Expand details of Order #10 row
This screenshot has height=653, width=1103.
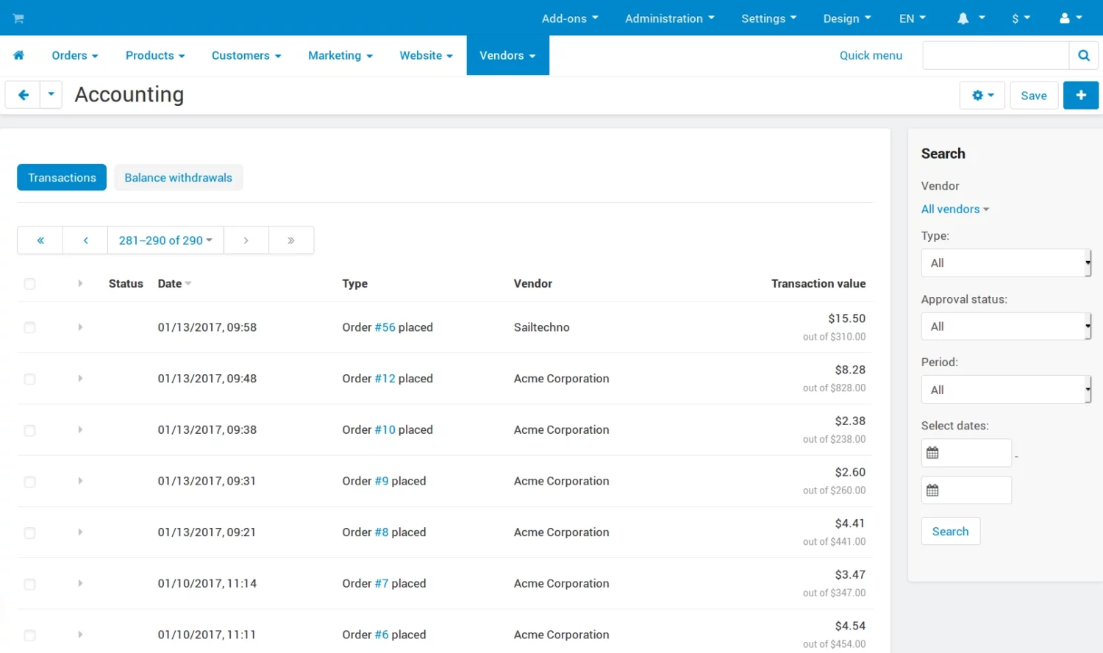(x=80, y=429)
